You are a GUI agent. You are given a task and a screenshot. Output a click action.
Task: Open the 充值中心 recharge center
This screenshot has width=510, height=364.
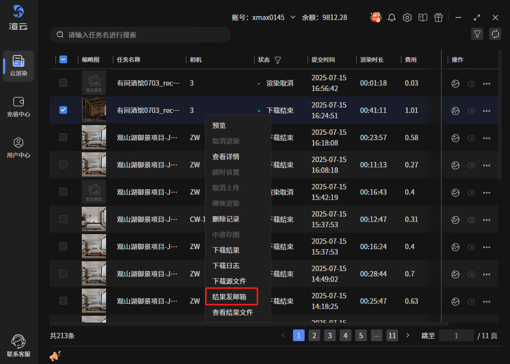[x=18, y=107]
